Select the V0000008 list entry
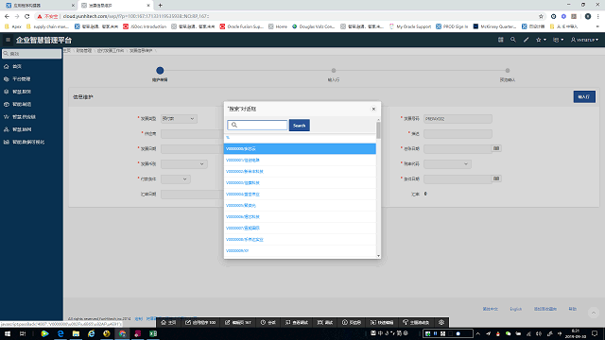This screenshot has width=605, height=340. 300,239
